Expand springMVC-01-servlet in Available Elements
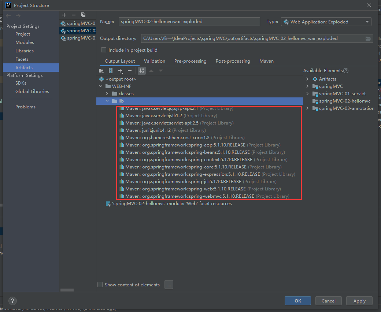This screenshot has width=381, height=312. point(307,93)
